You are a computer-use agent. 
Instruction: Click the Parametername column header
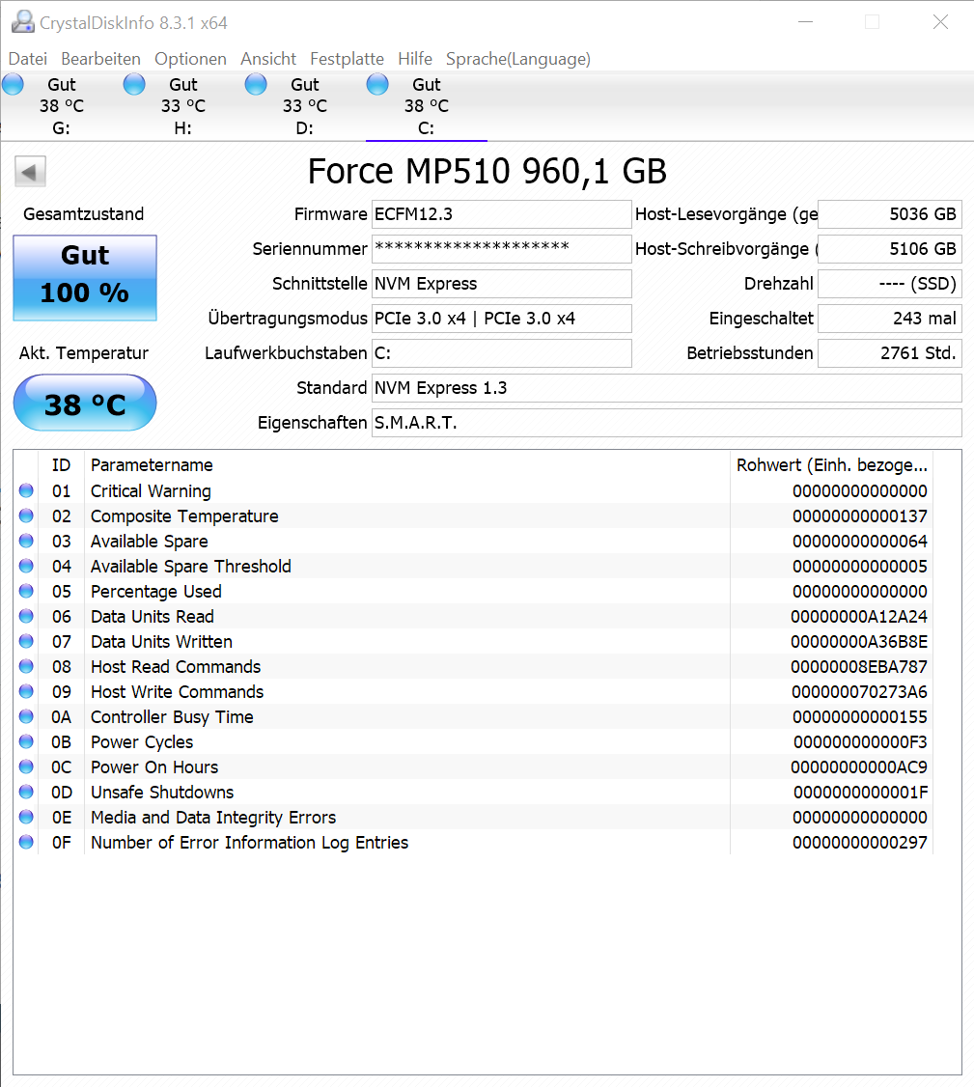407,465
